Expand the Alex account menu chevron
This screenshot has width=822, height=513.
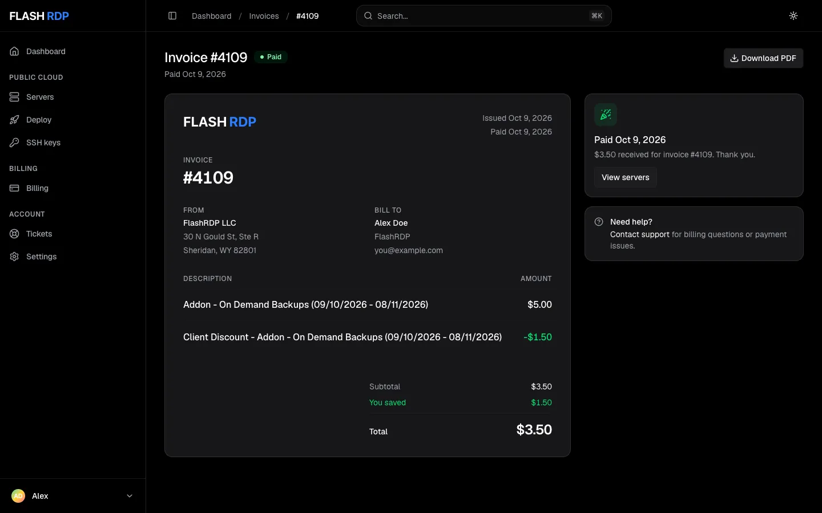coord(130,496)
